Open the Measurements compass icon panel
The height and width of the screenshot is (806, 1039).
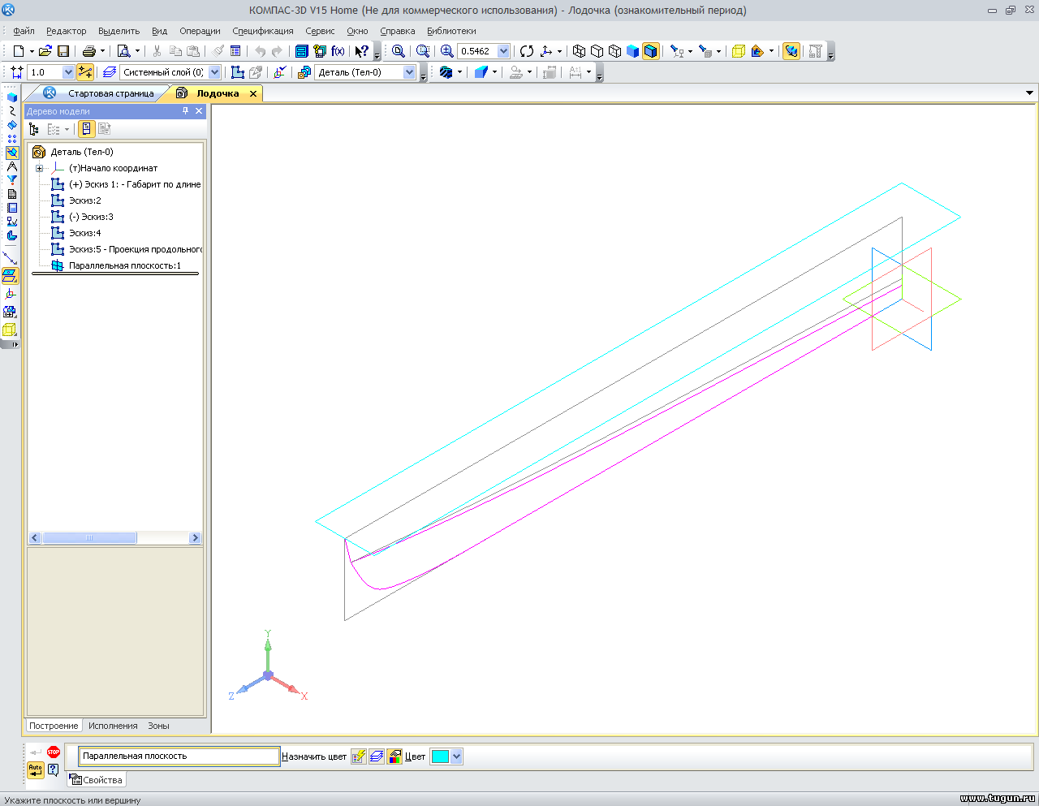11,166
